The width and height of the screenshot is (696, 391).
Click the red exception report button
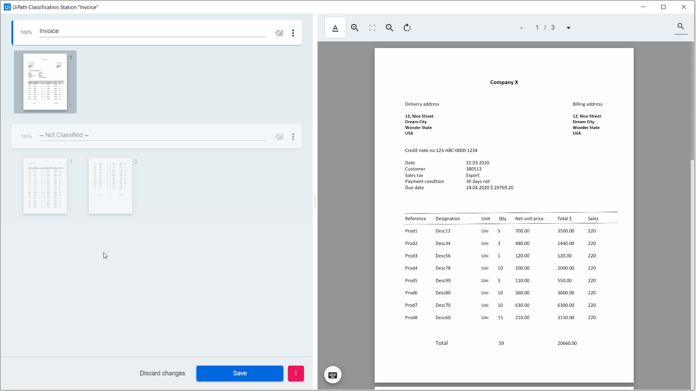click(x=296, y=373)
